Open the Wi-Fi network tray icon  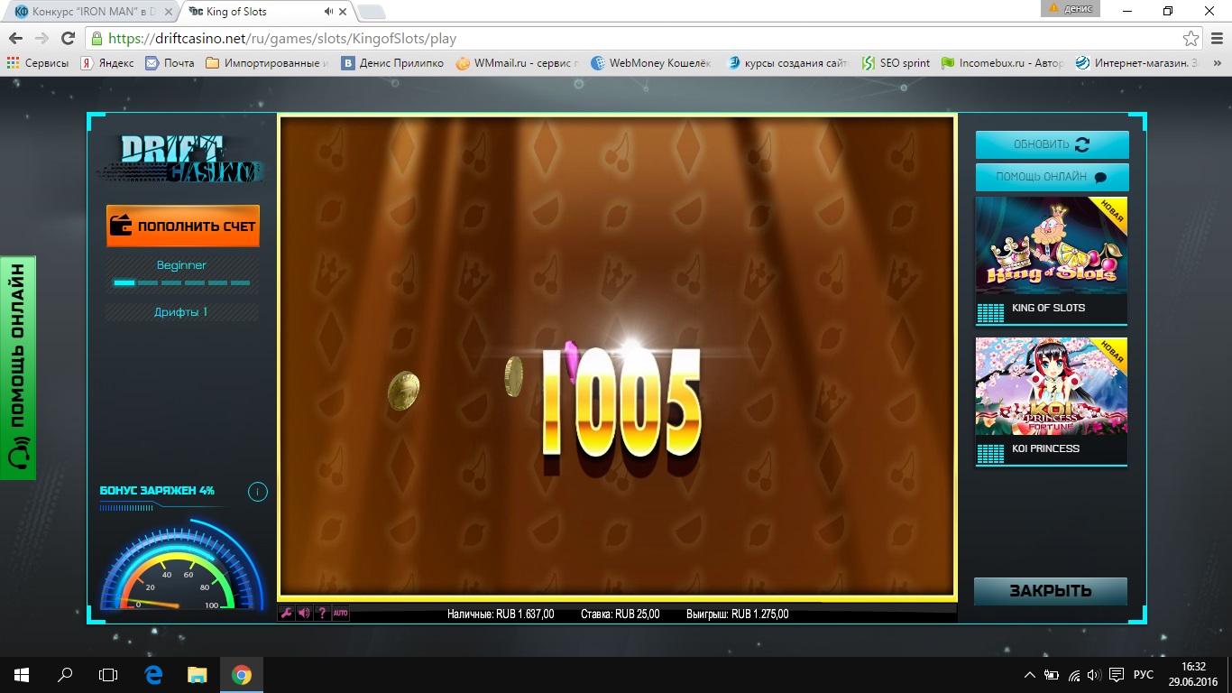pos(1073,675)
